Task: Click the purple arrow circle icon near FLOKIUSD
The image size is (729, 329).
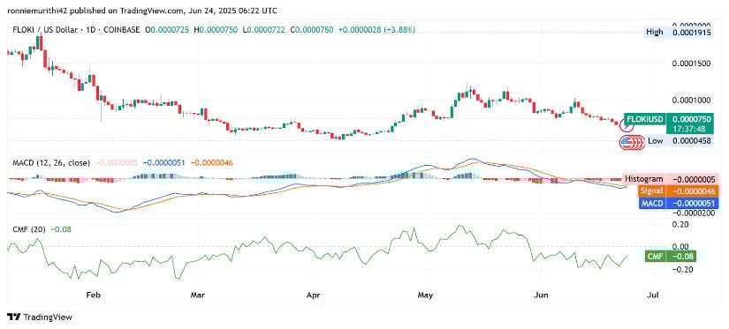Action: 627,125
